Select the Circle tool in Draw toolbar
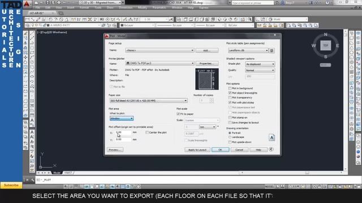362x203 pixels. pyautogui.click(x=32, y=62)
